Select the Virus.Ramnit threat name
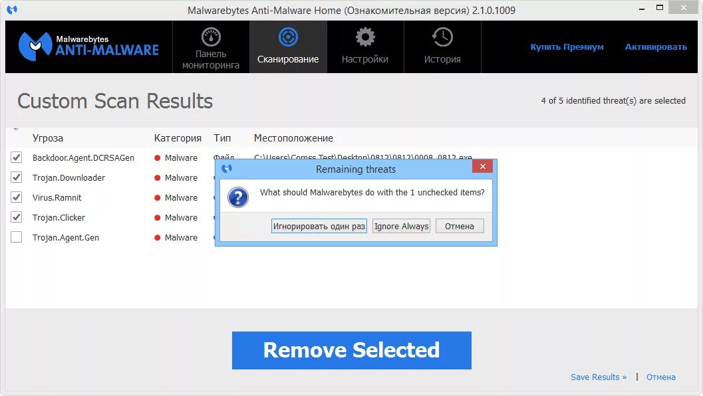 click(57, 197)
